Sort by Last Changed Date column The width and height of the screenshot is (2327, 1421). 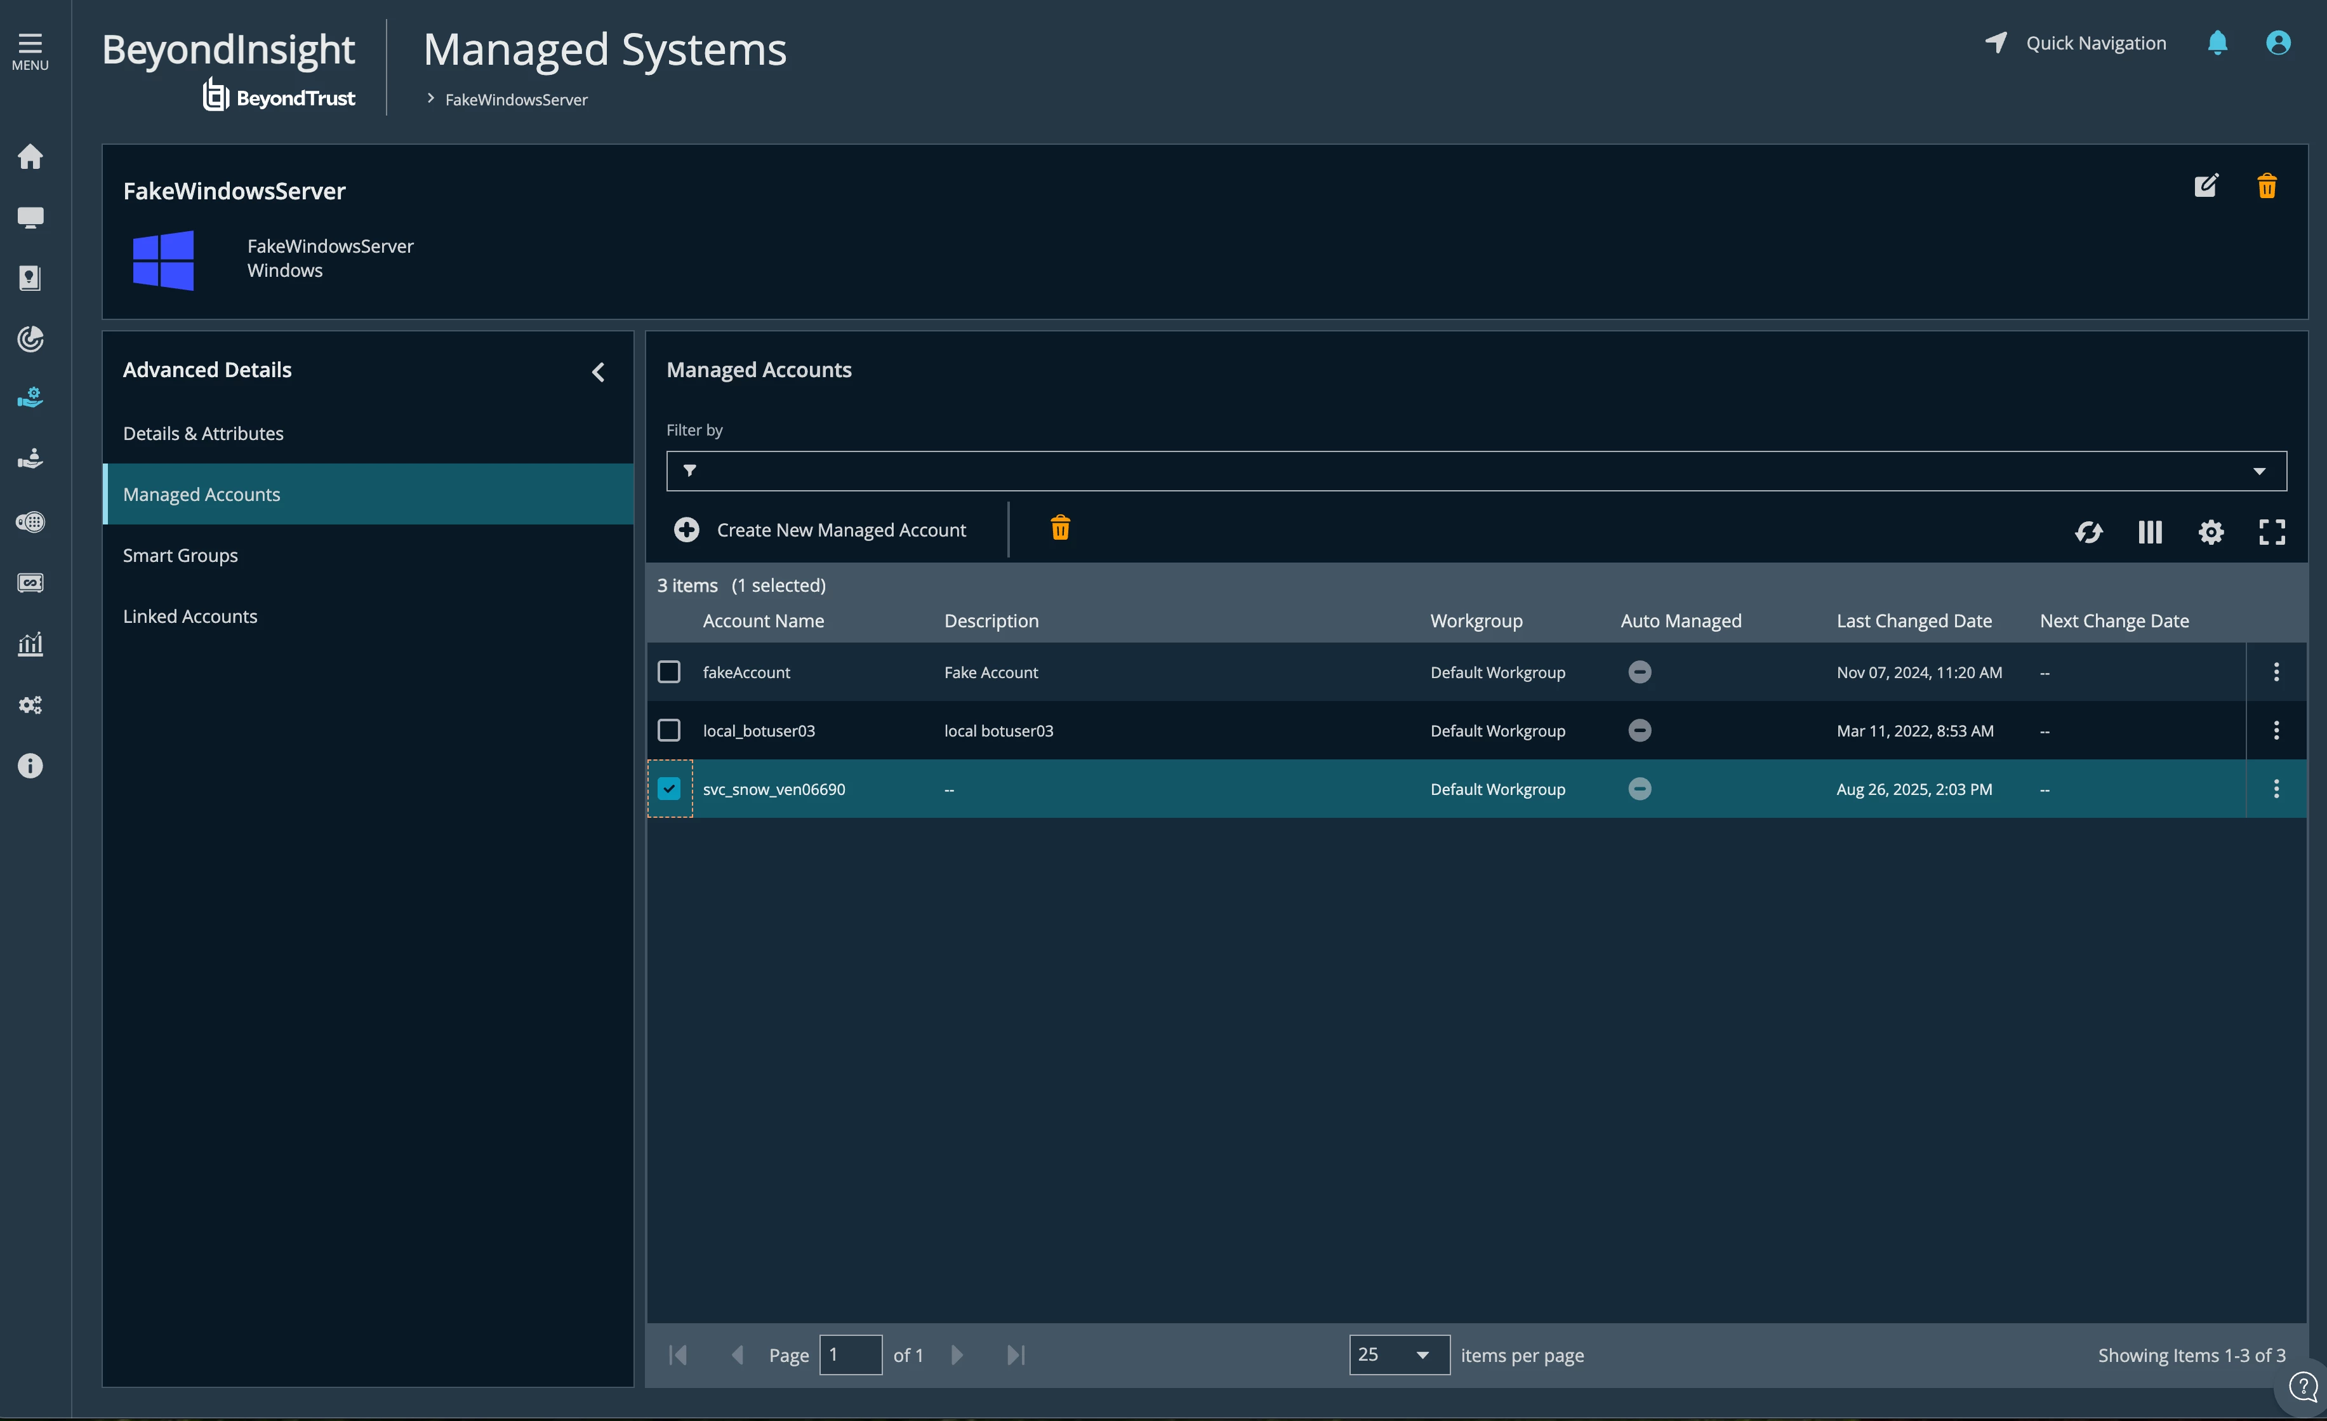coord(1913,621)
